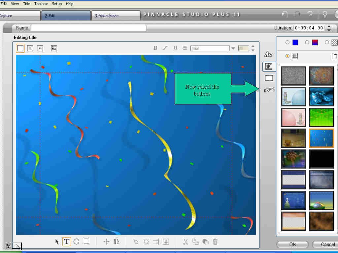338x253 pixels.
Task: Switch to the 3 Make Movie tab
Action: tap(116, 15)
